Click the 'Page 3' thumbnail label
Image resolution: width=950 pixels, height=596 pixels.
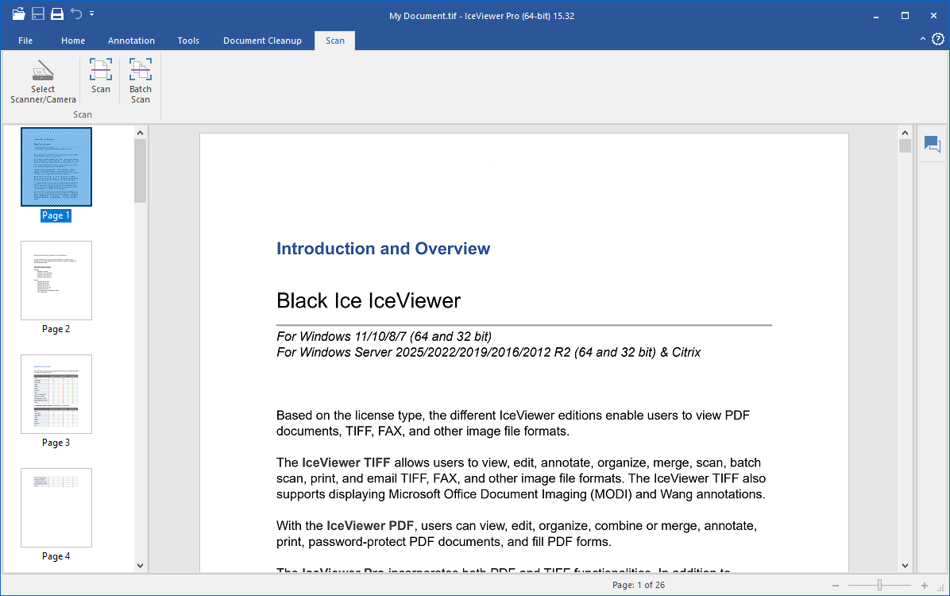(x=56, y=443)
